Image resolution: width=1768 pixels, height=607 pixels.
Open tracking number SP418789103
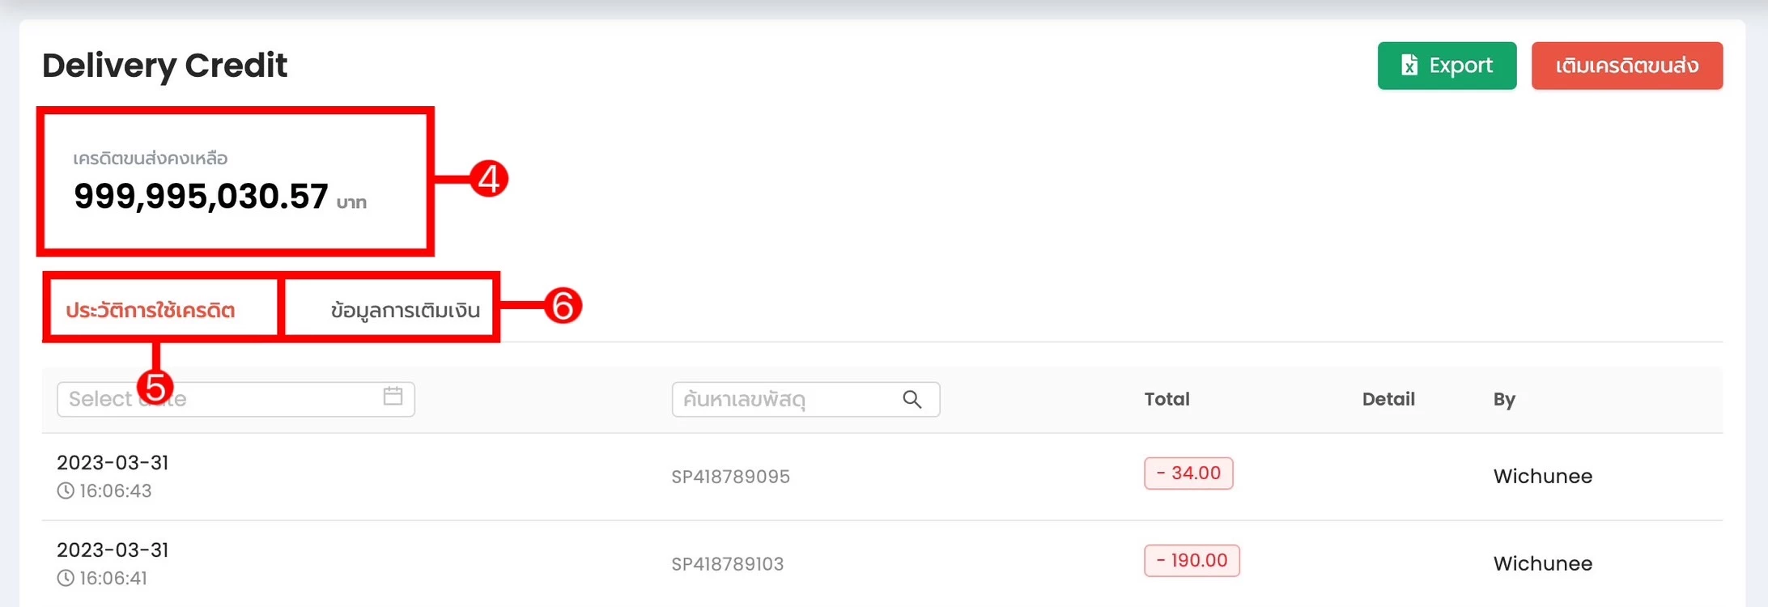point(727,564)
